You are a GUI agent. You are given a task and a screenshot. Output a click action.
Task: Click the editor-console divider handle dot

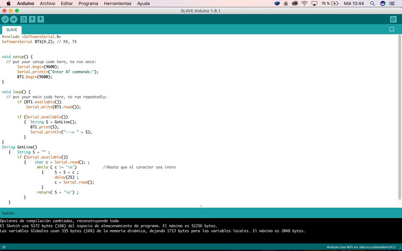pyautogui.click(x=201, y=206)
